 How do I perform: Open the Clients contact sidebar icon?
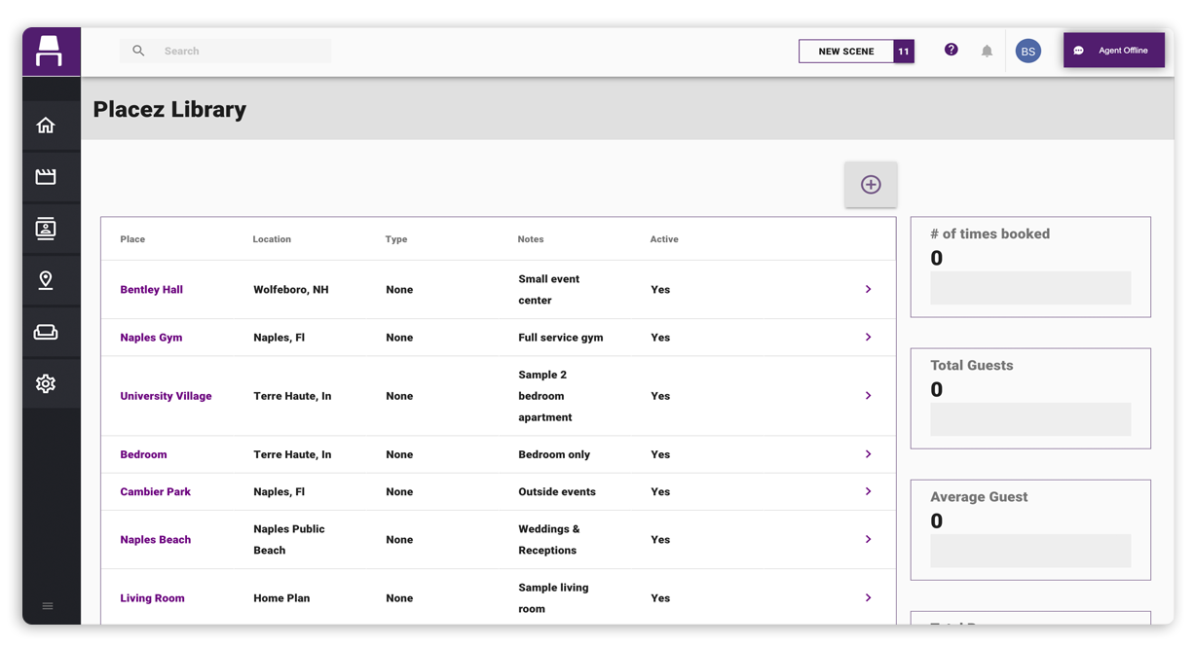(46, 229)
